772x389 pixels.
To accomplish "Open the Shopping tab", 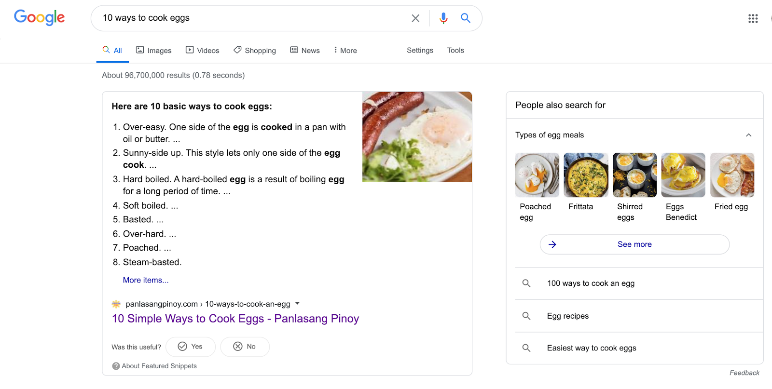I will 255,50.
